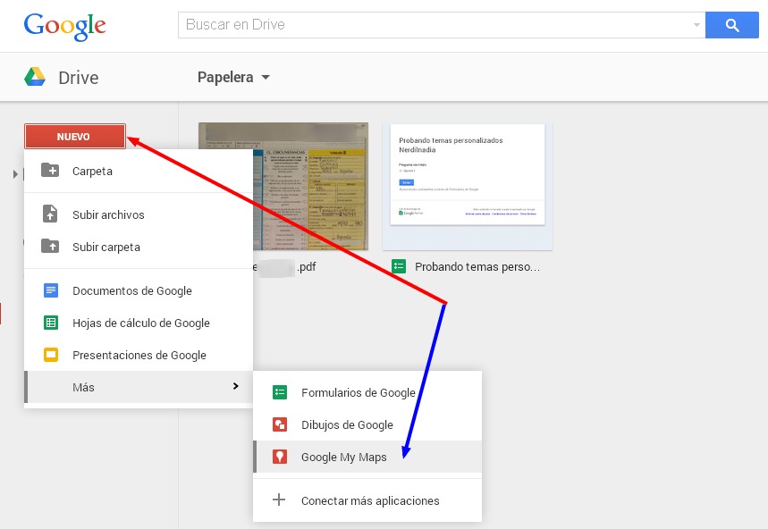This screenshot has height=529, width=768.
Task: Choose Formularios de Google from the submenu
Action: pos(367,392)
